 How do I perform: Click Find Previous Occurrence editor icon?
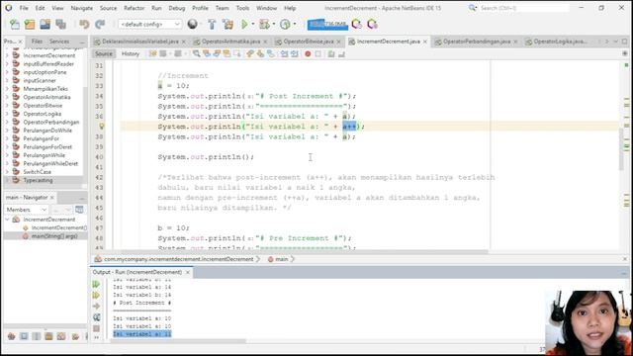point(207,53)
